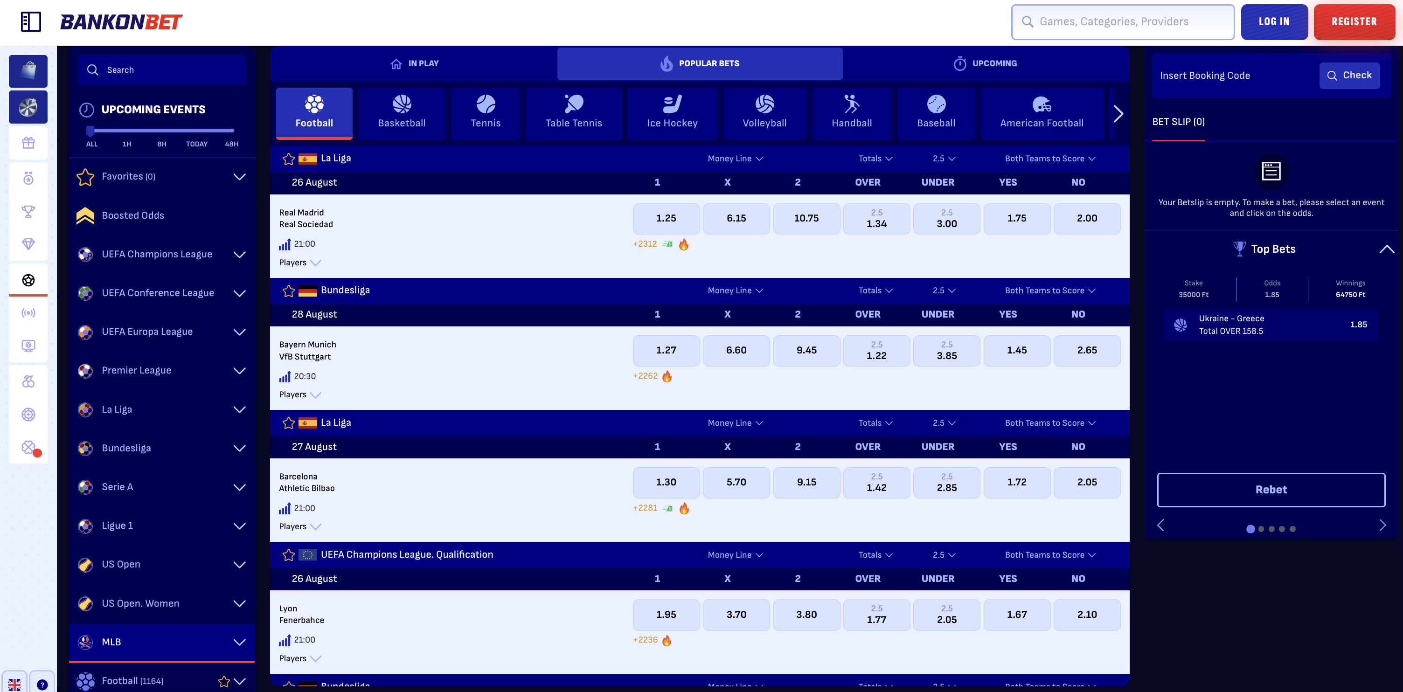This screenshot has height=692, width=1403.
Task: Toggle favorite star next to Football (1164)
Action: (x=224, y=681)
